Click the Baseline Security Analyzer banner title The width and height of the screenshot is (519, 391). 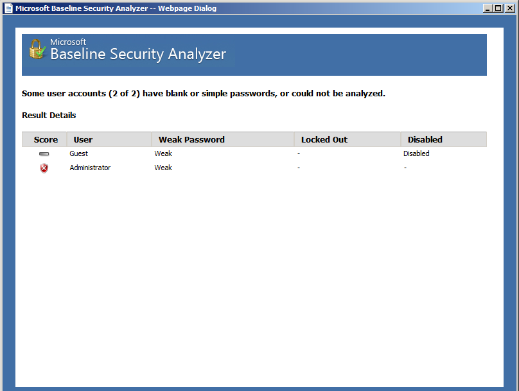pos(138,54)
